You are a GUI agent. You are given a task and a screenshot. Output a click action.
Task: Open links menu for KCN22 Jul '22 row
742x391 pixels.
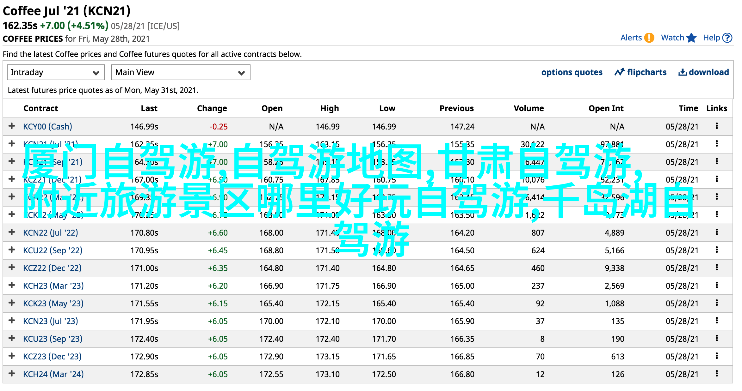pyautogui.click(x=716, y=232)
